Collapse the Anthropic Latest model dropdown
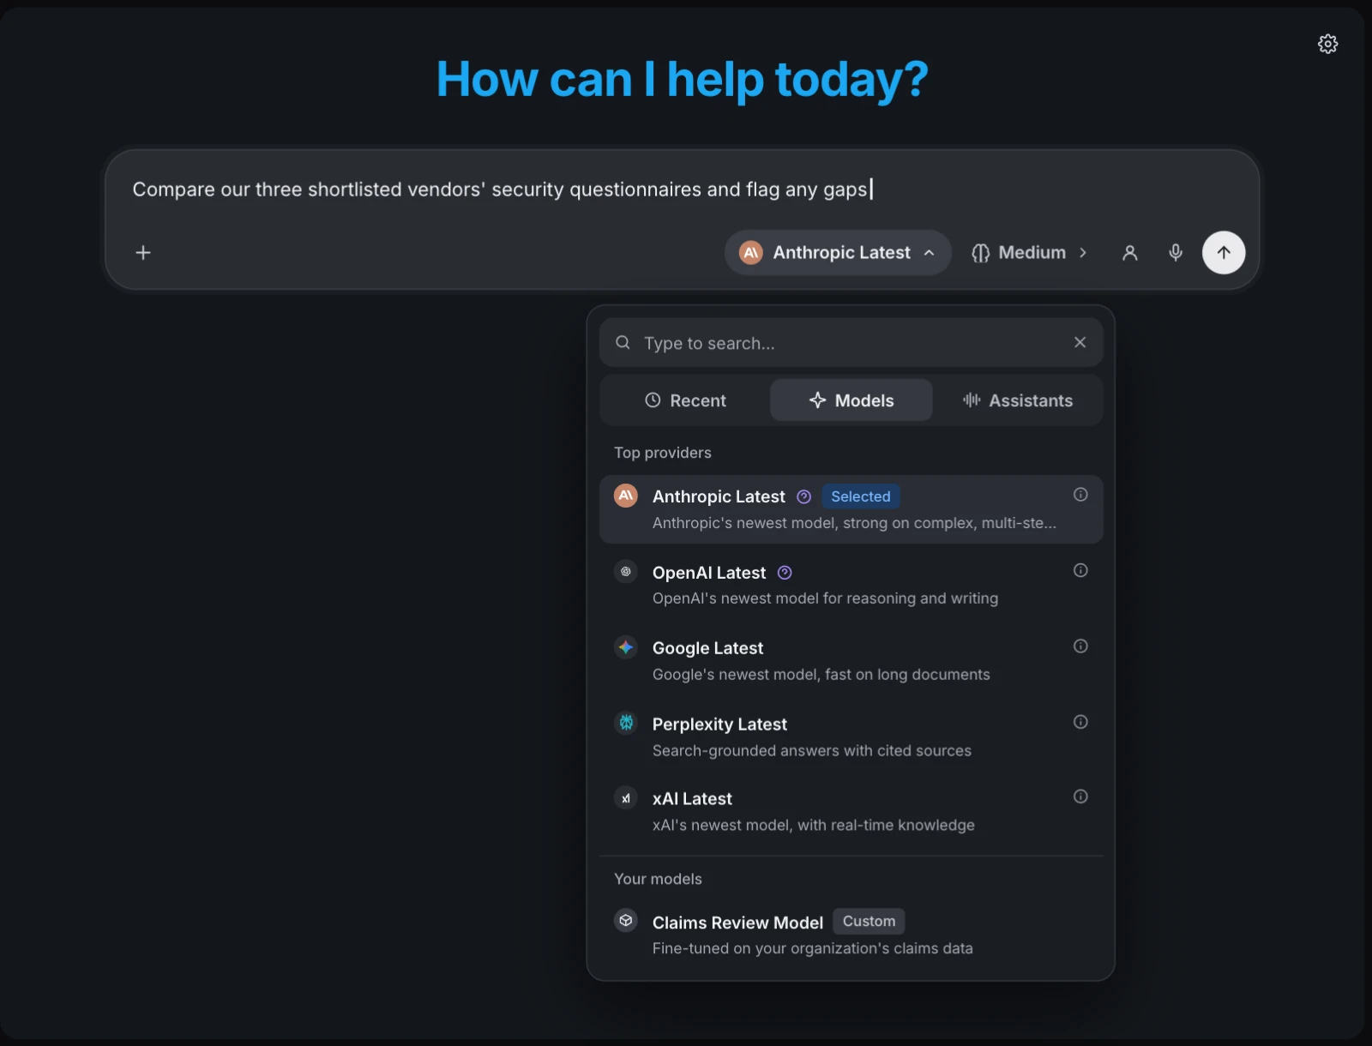This screenshot has width=1372, height=1046. click(838, 252)
